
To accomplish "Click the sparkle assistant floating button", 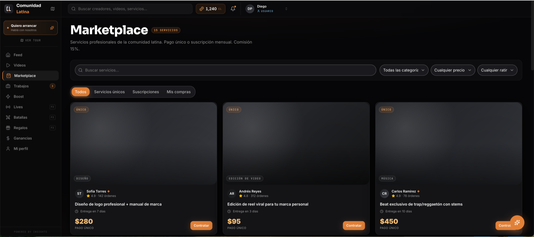I will click(x=517, y=223).
